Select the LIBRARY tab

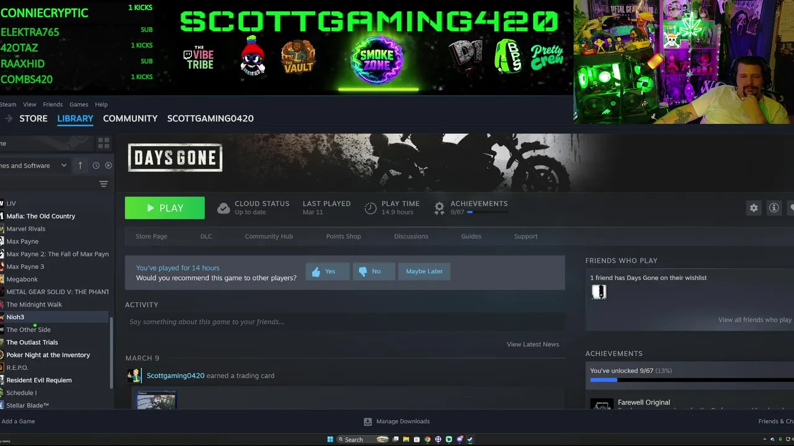coord(75,118)
